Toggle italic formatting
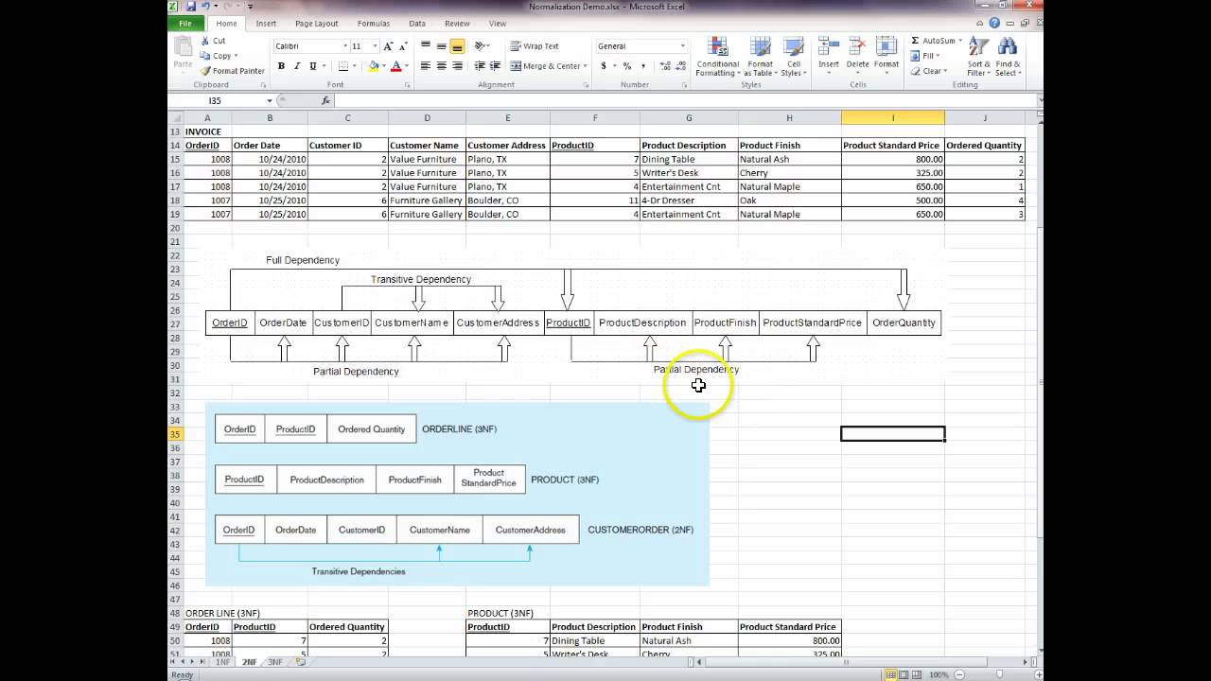Screen dimensions: 1211x681 (297, 66)
